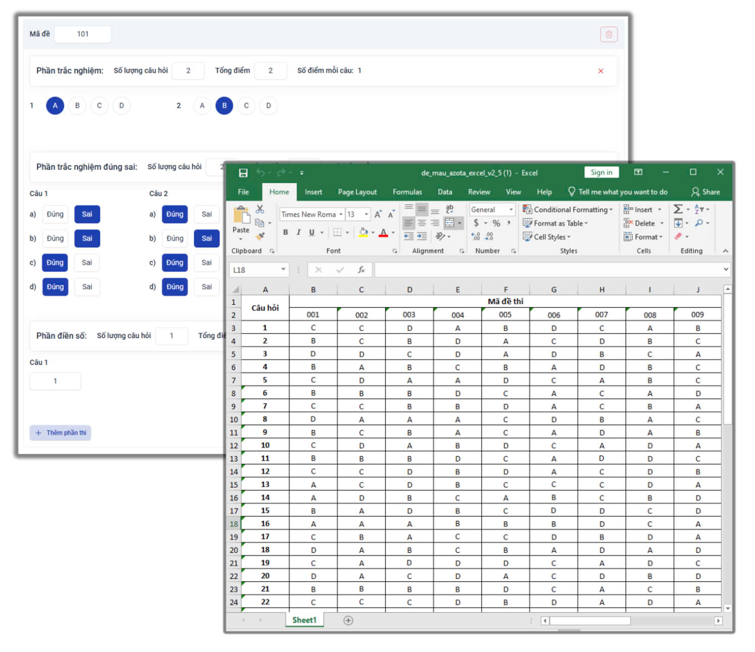Apply Underline formatting
This screenshot has height=652, width=755.
click(312, 232)
